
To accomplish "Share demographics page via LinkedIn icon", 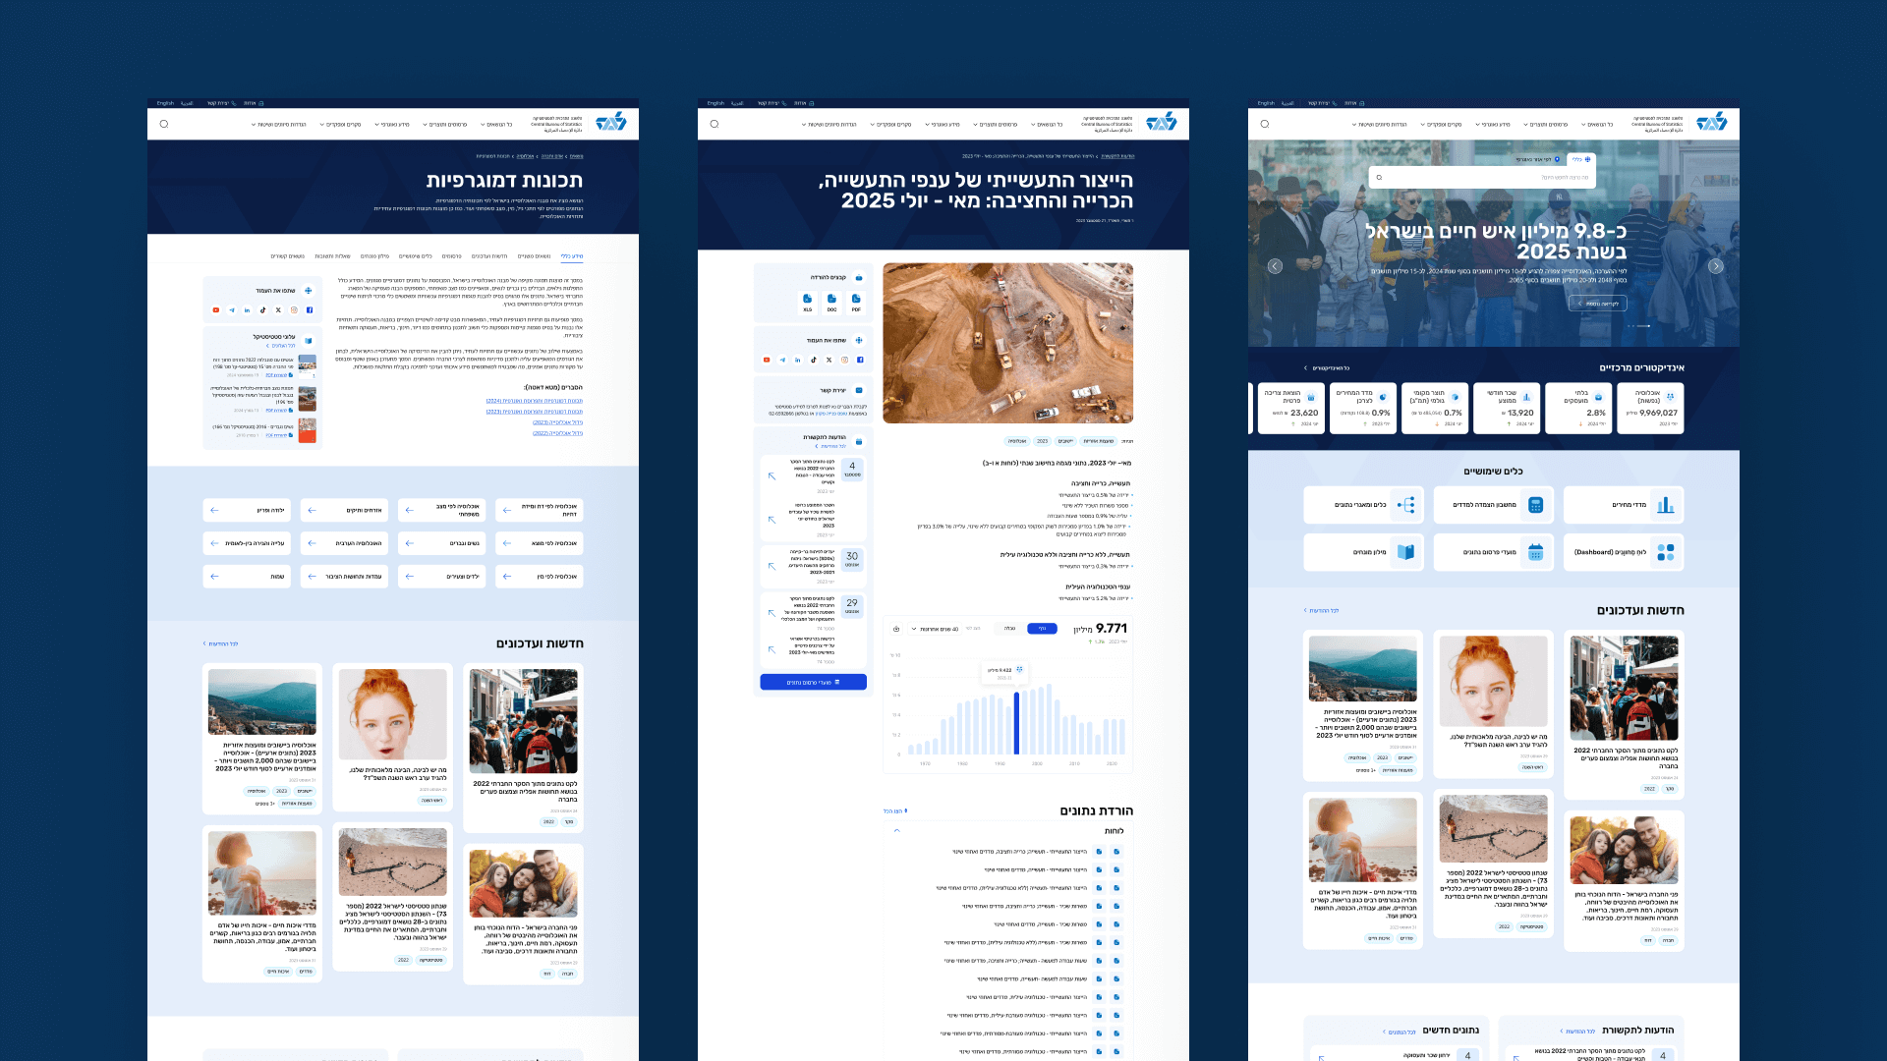I will pos(247,309).
